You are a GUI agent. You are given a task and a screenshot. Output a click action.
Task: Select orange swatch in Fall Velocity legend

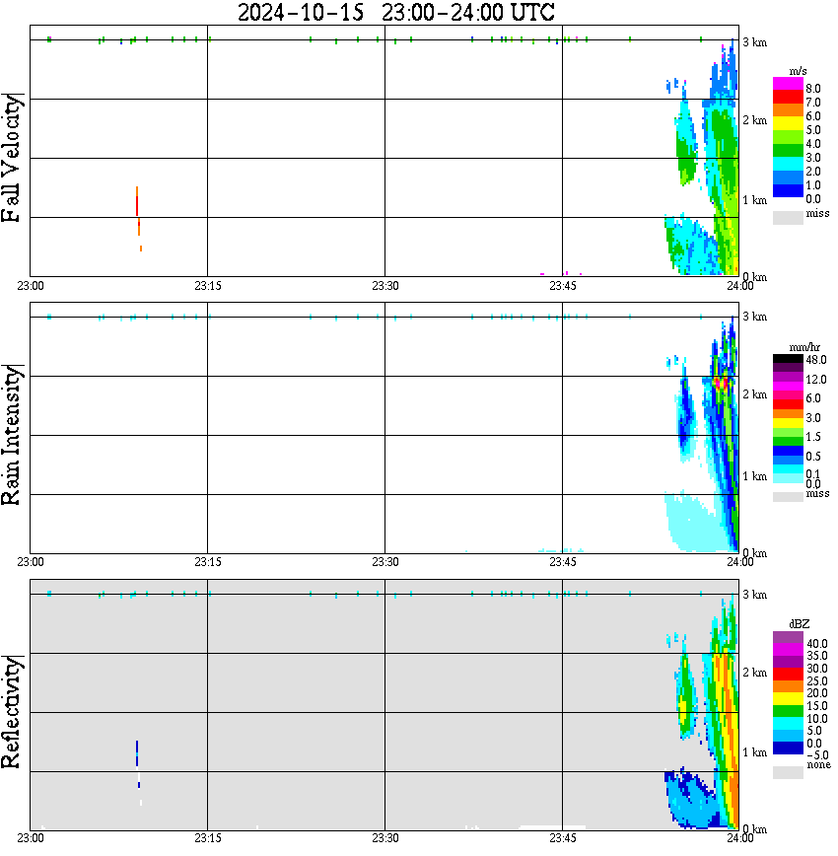[x=788, y=110]
